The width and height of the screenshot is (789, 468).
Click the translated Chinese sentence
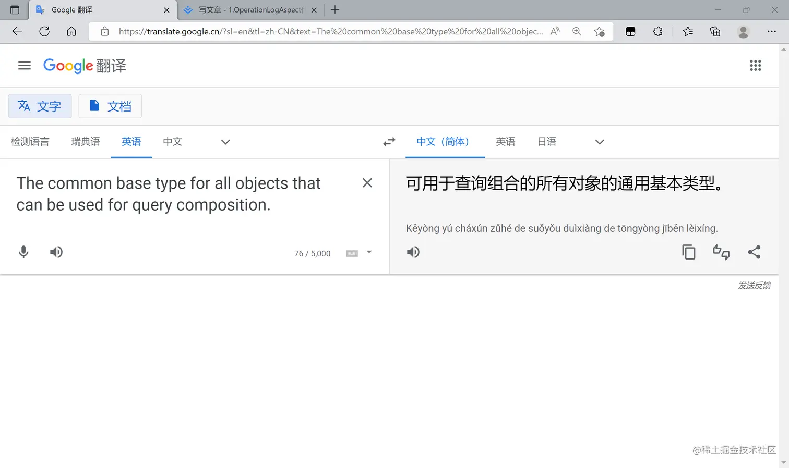[x=564, y=183]
